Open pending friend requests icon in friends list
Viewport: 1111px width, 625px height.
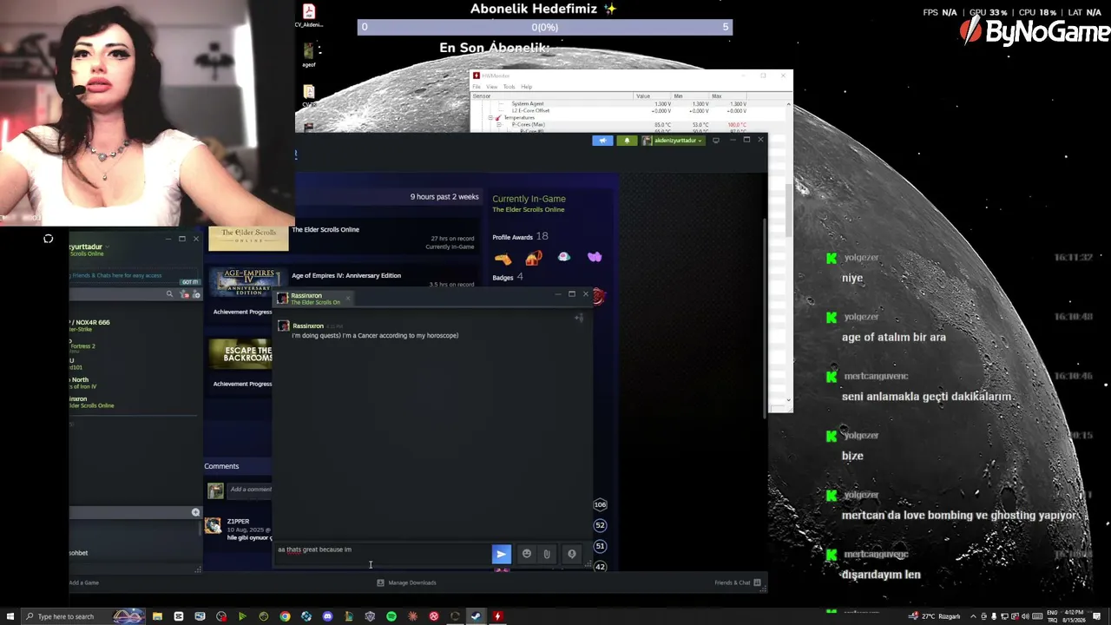[x=184, y=295]
